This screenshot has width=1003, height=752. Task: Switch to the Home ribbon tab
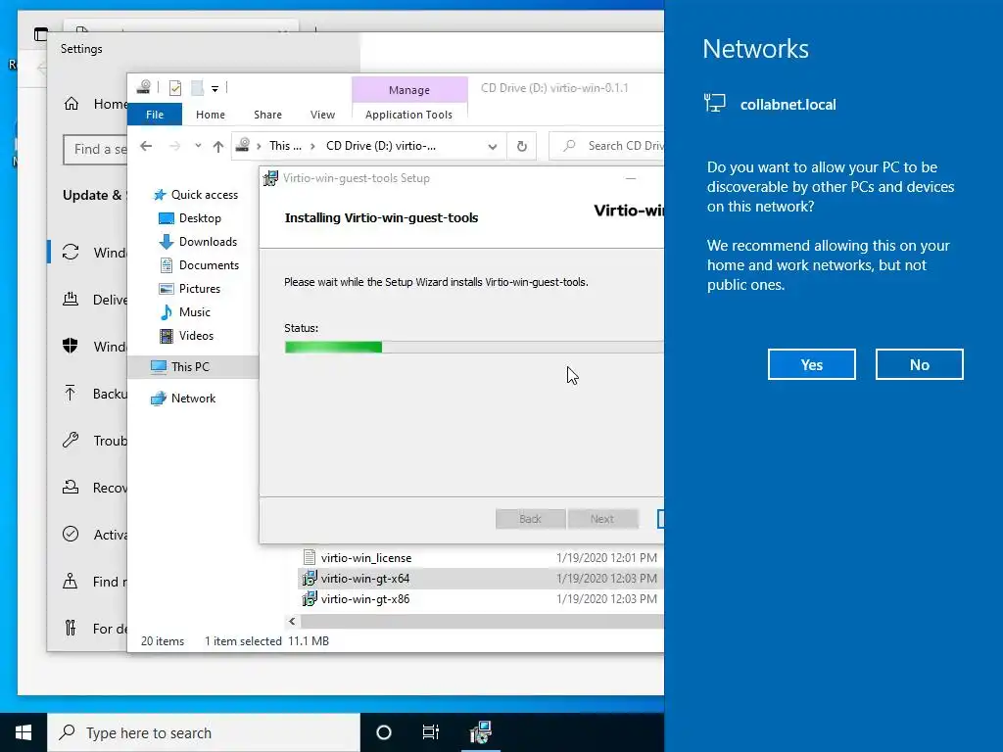[x=211, y=115]
